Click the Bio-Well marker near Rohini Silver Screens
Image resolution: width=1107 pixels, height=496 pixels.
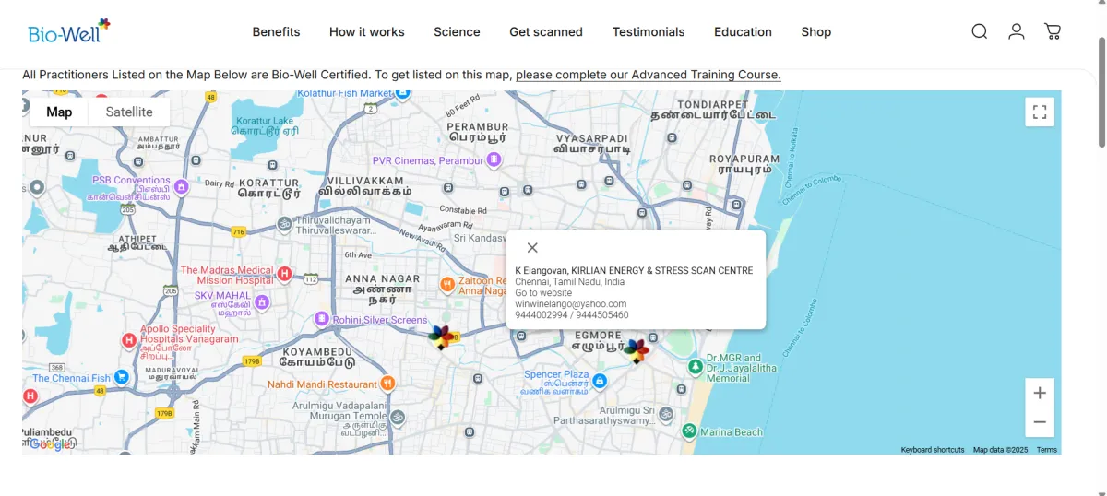(442, 337)
